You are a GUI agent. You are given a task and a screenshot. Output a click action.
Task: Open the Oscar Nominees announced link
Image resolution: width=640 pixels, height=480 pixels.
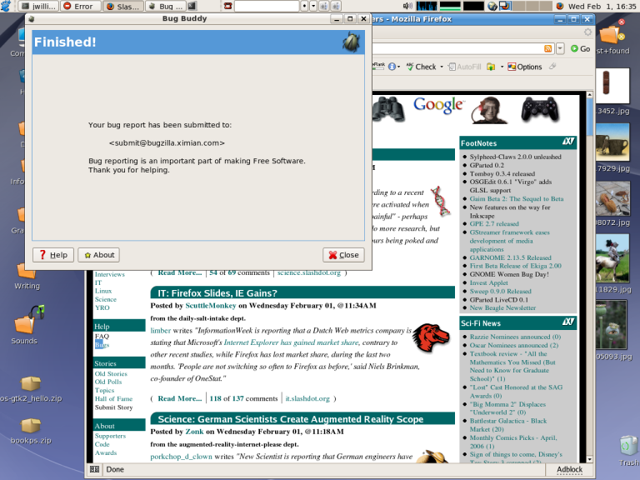pos(514,345)
